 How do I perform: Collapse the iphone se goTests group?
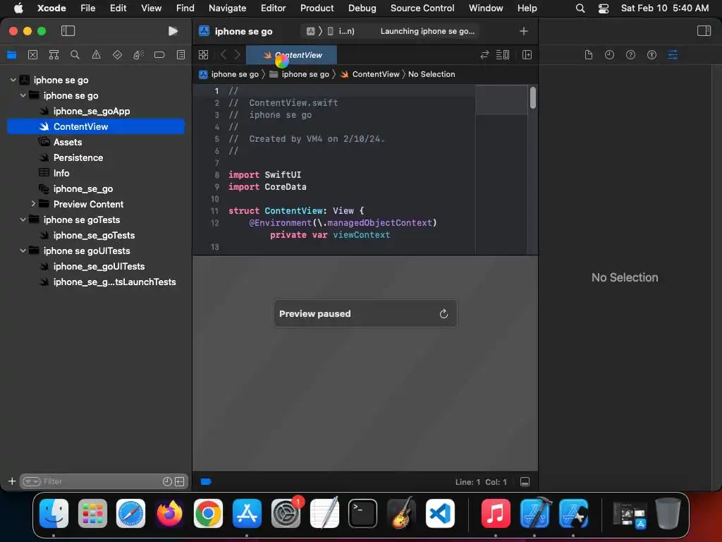coord(23,219)
